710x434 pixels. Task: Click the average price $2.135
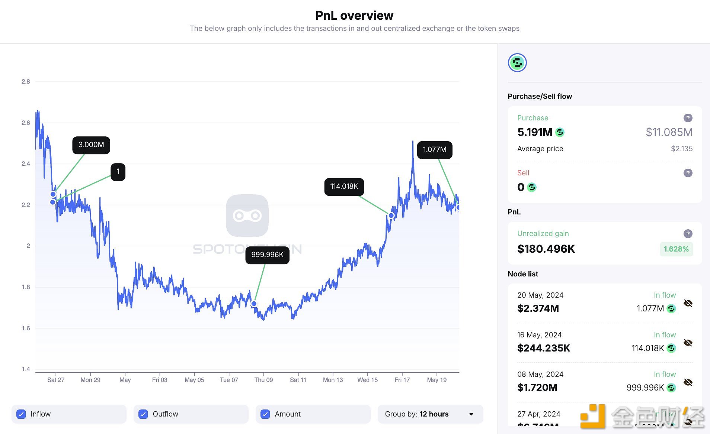pos(682,149)
